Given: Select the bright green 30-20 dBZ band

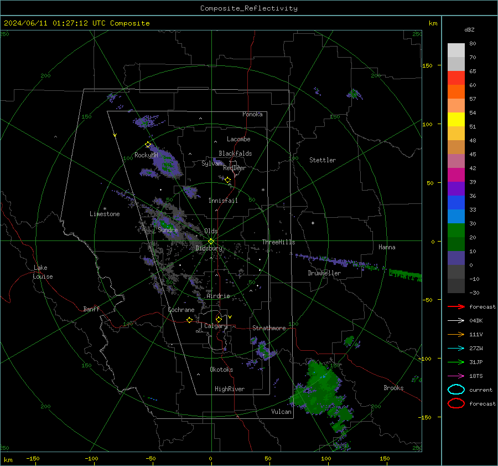Looking at the screenshot, I should (456, 231).
